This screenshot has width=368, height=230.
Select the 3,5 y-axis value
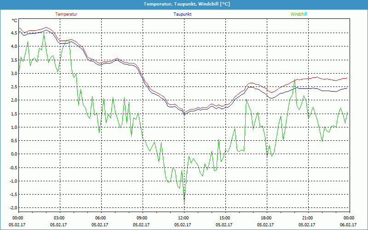click(14, 60)
